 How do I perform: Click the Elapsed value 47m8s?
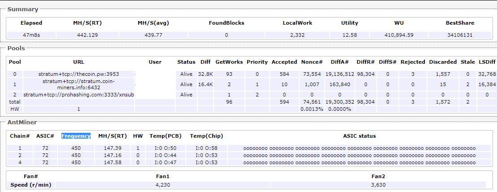click(31, 35)
